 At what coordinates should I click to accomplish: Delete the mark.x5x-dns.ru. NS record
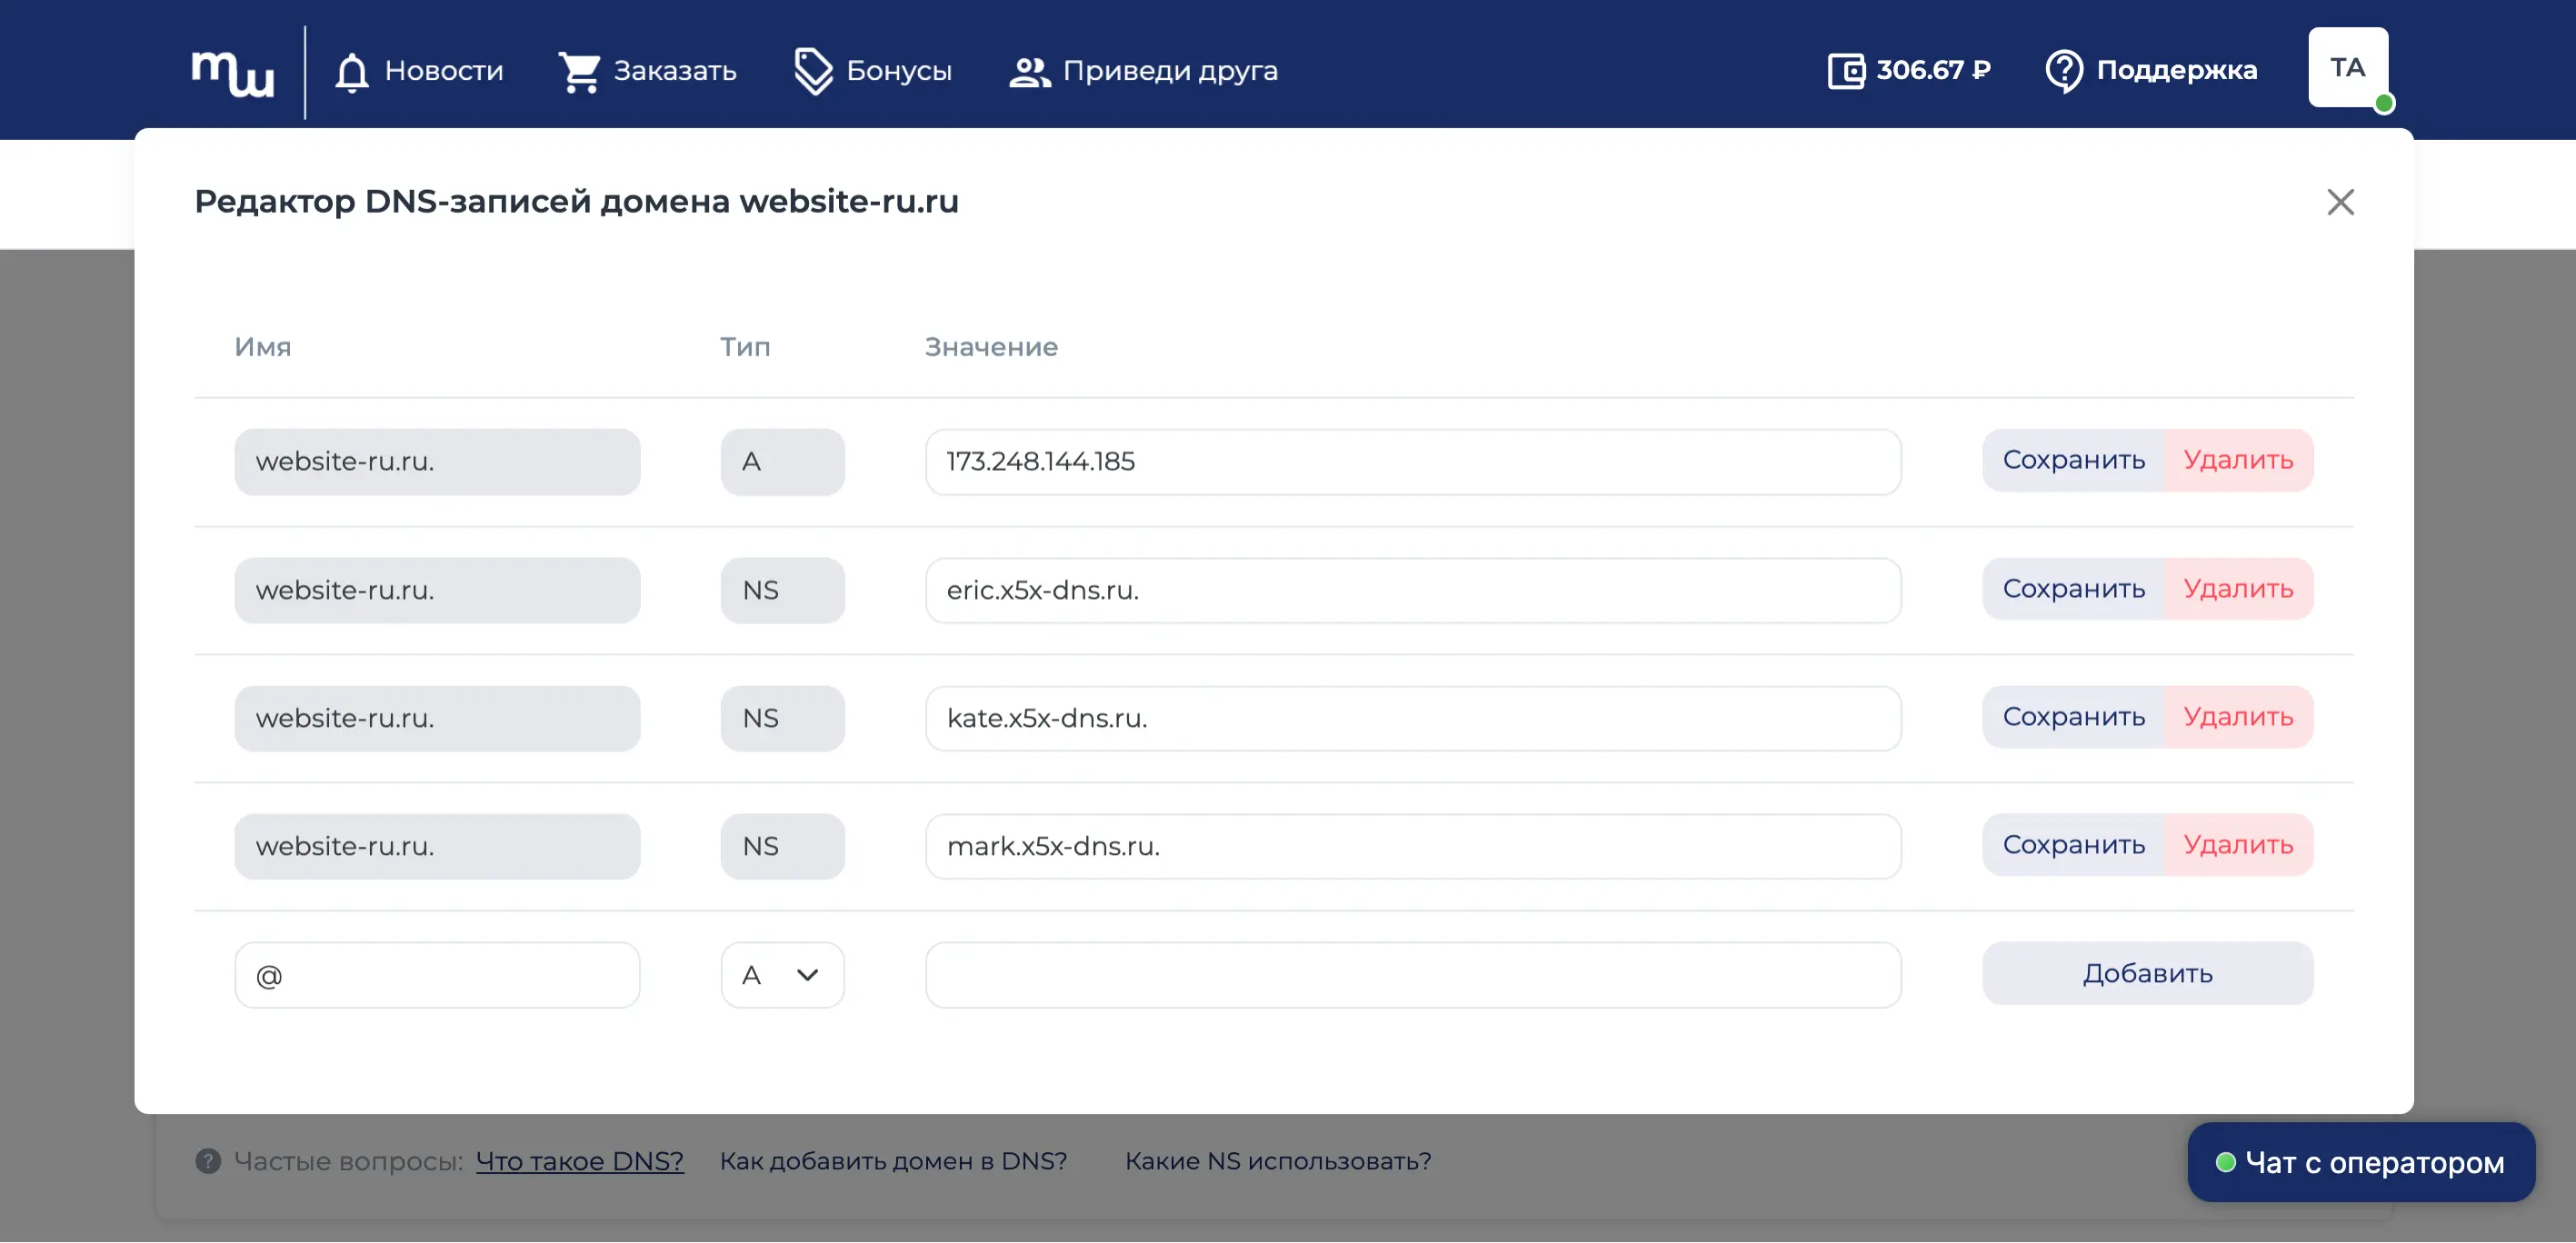[x=2238, y=845]
